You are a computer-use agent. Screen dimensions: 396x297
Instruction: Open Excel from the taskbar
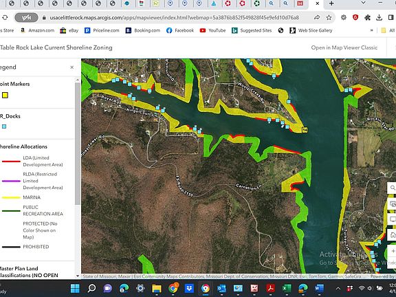[287, 288]
